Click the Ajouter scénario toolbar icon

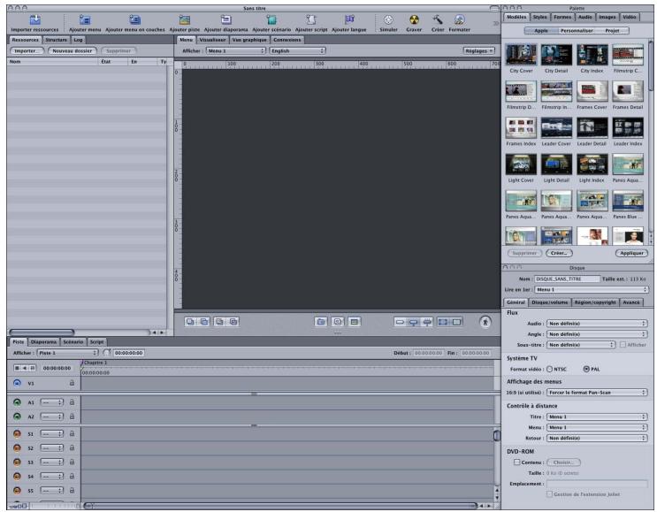271,19
